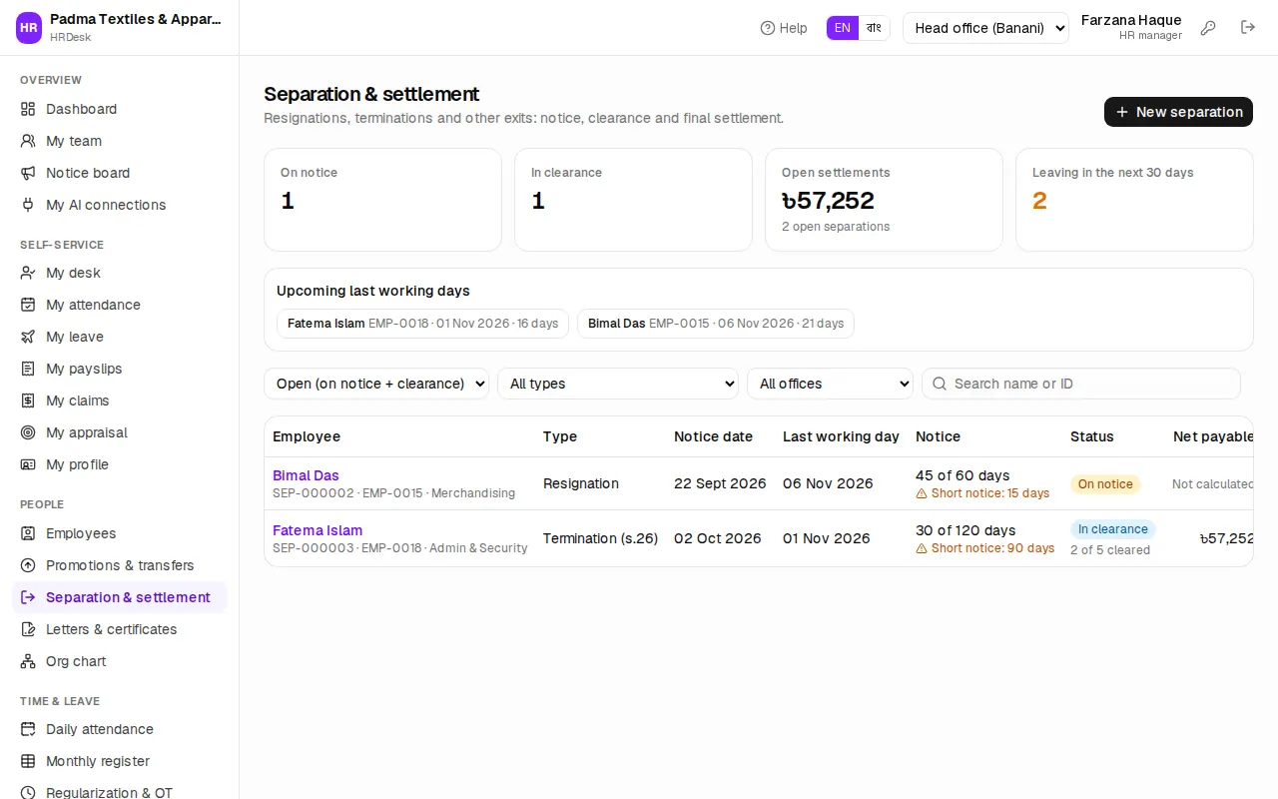The image size is (1278, 799).
Task: Switch language to EN
Action: (x=843, y=28)
